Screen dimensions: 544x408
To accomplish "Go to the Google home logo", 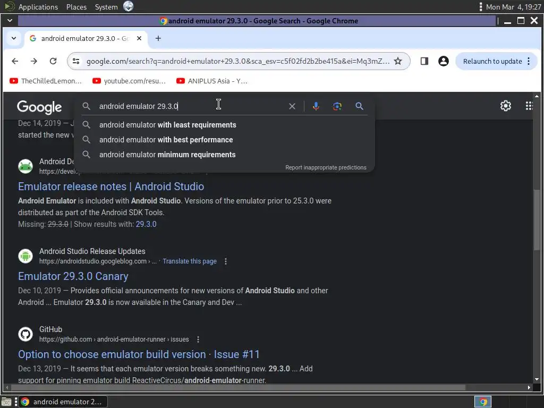I will point(39,107).
